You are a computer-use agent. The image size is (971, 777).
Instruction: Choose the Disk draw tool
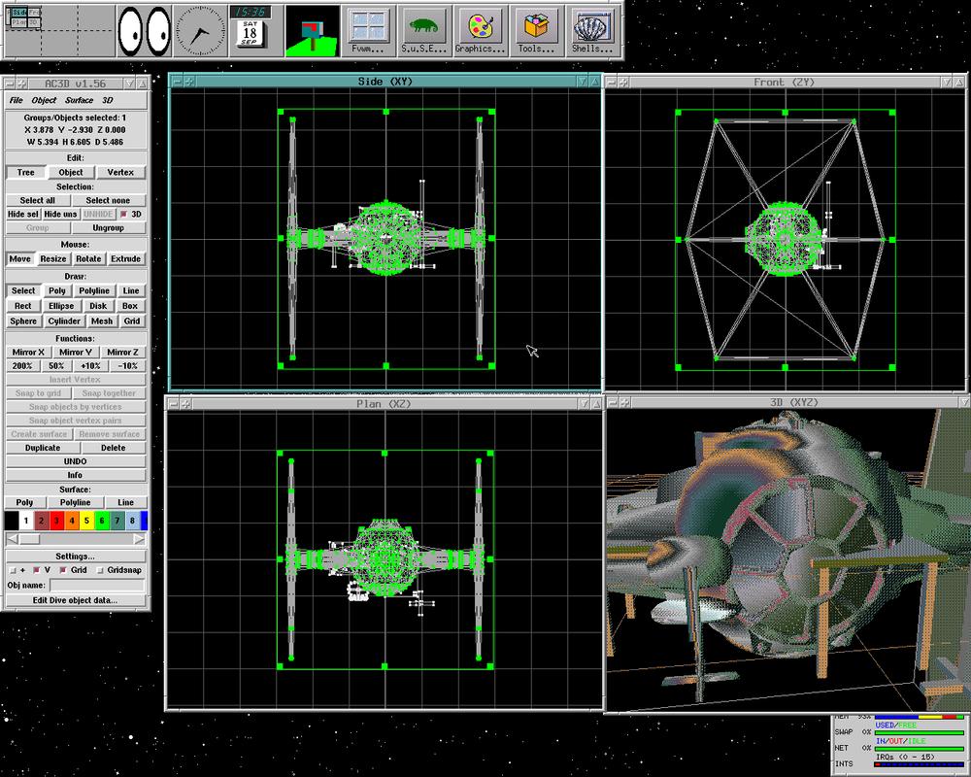pos(98,306)
